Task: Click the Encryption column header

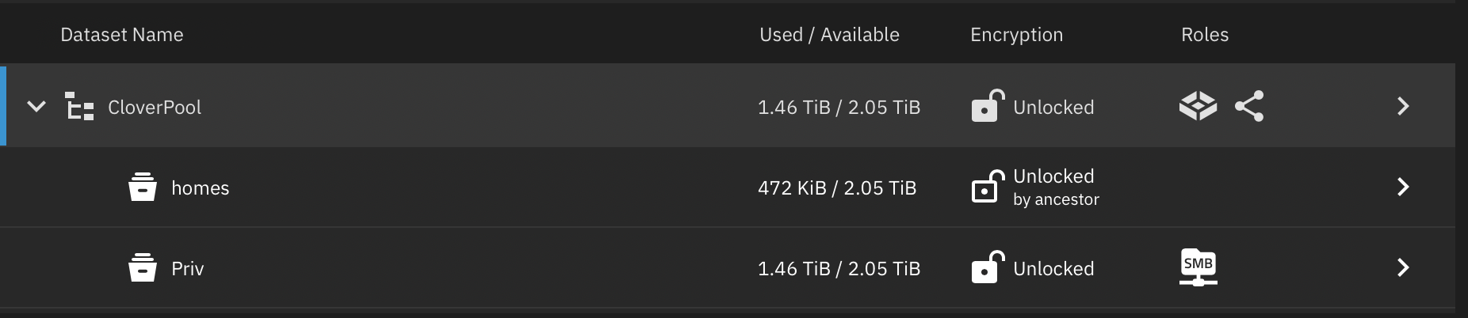Action: (x=1016, y=35)
